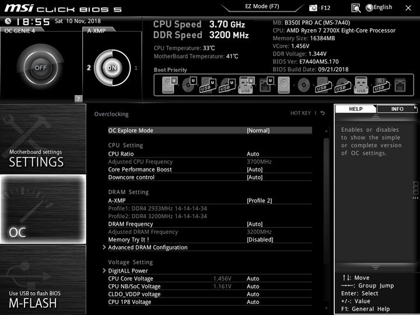Image resolution: width=420 pixels, height=315 pixels.
Task: Change Downcore control [Auto] option
Action: (x=254, y=177)
